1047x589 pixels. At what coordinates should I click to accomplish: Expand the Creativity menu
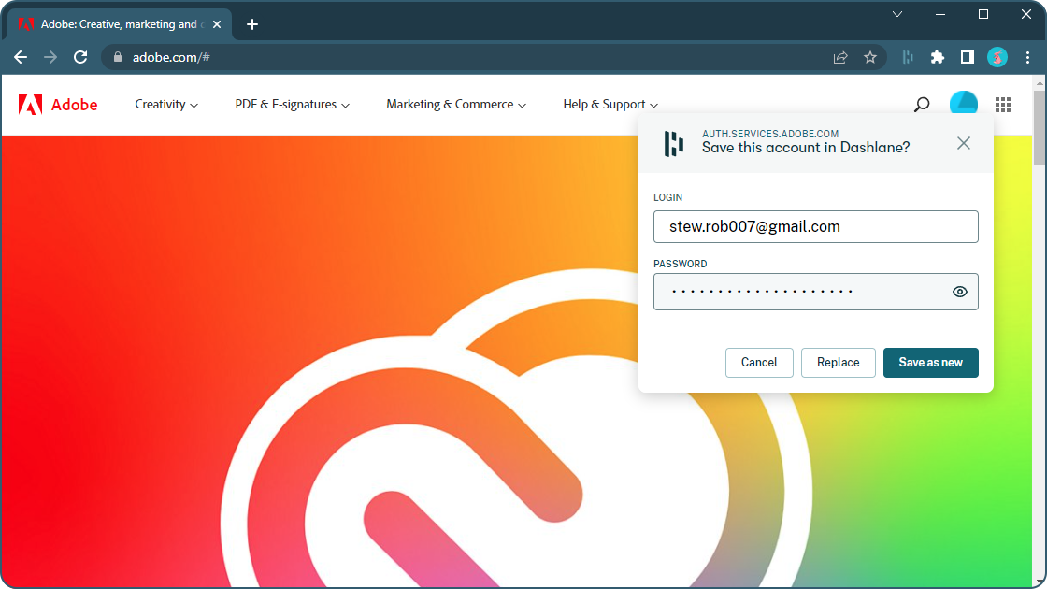[166, 104]
